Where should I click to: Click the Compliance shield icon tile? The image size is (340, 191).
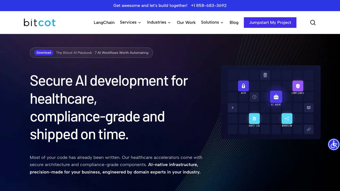click(x=298, y=86)
